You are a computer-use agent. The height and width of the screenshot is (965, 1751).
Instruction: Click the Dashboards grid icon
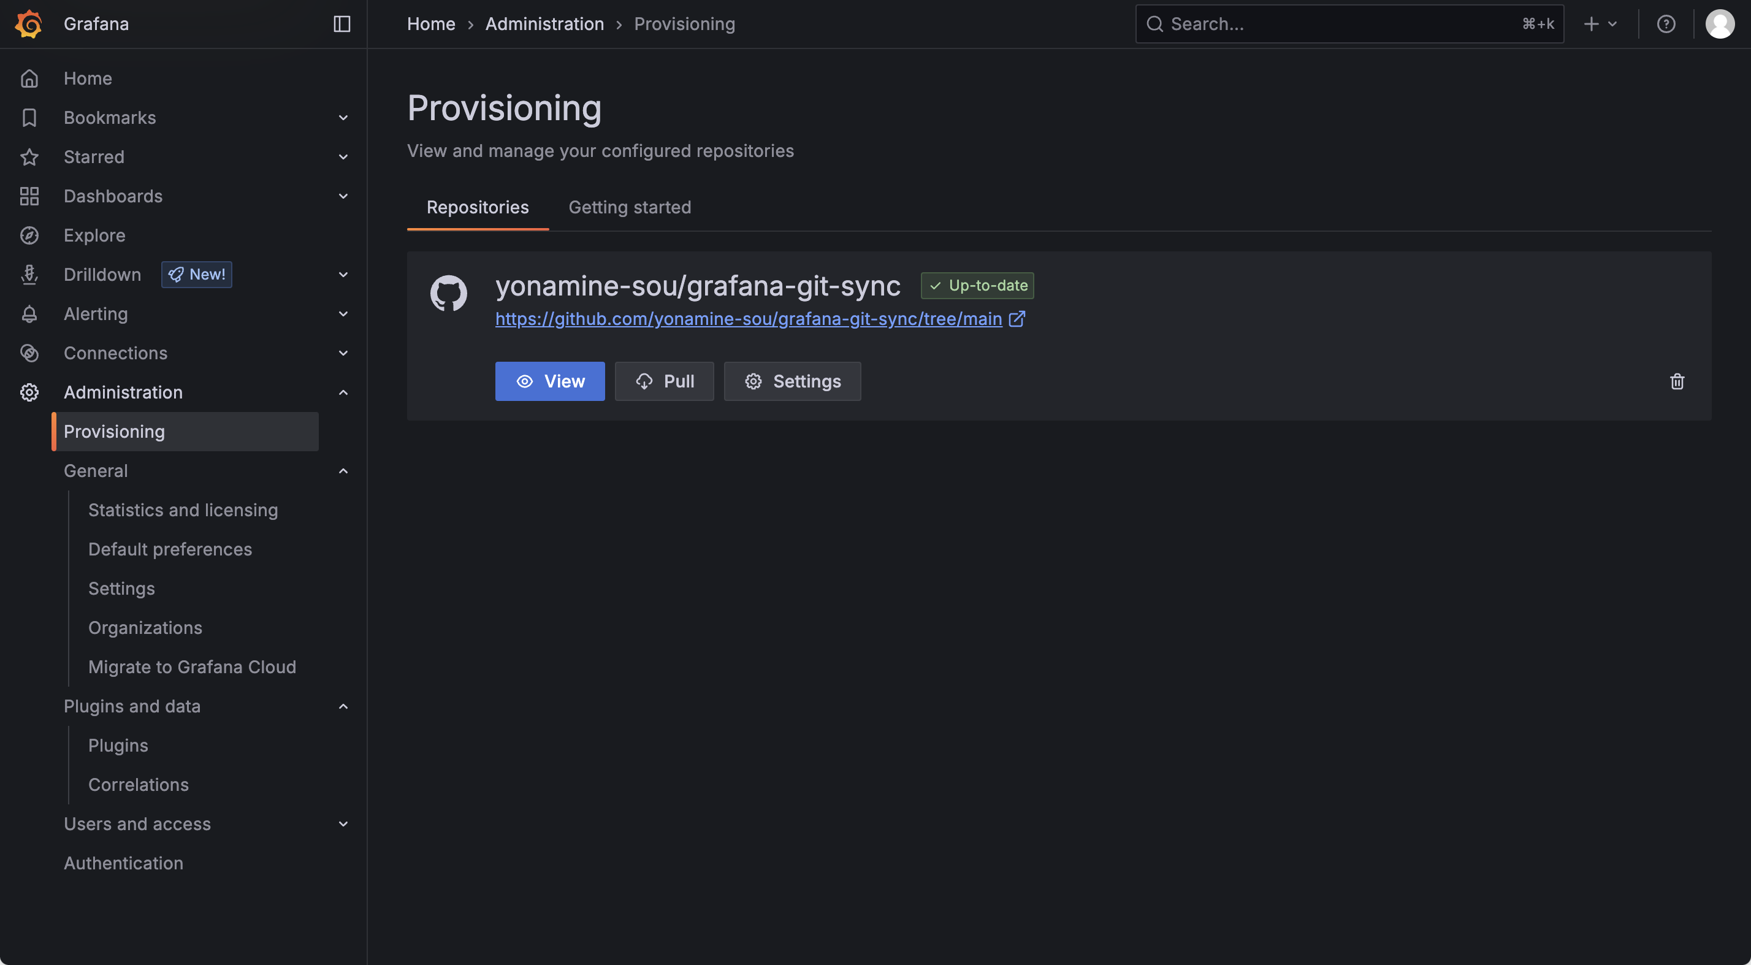29,196
